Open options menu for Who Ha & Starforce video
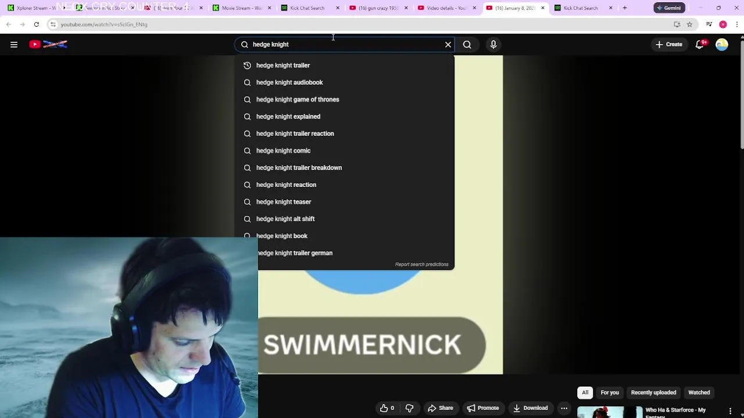Viewport: 744px width, 418px height. click(730, 411)
